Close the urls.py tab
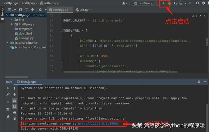 pos(91,9)
